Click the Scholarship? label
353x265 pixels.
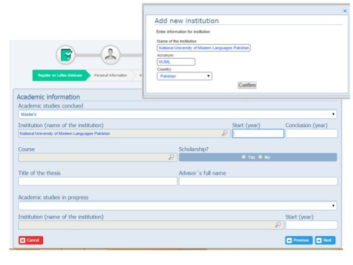[x=194, y=149]
